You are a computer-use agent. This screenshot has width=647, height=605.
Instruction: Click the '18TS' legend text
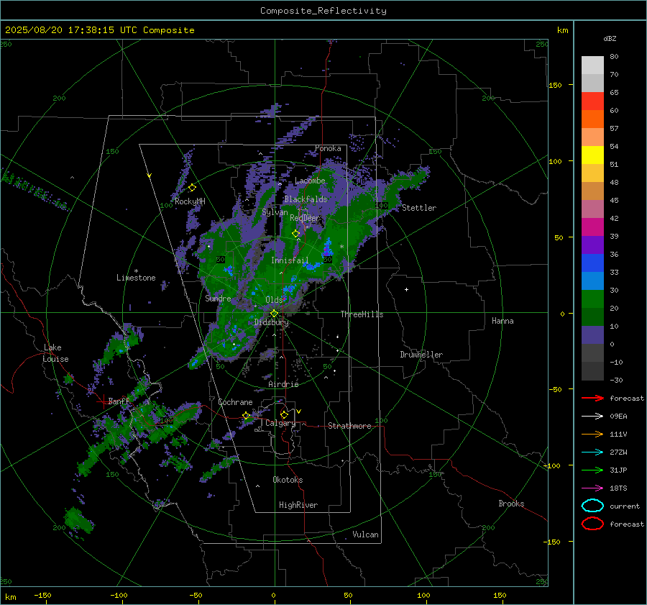coord(618,488)
